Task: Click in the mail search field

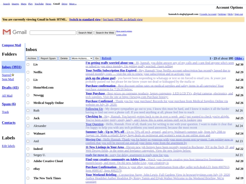Action: tap(53, 33)
